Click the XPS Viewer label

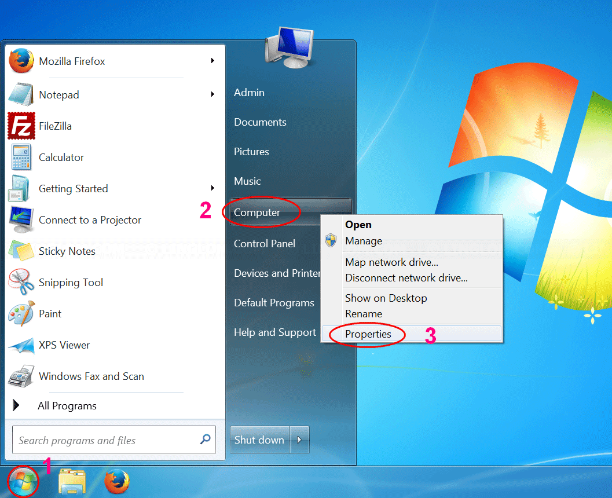[64, 345]
